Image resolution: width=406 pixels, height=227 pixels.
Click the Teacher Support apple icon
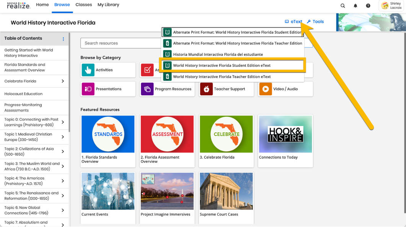point(206,89)
